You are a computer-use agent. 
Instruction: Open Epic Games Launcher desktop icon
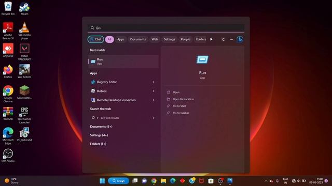tap(24, 115)
